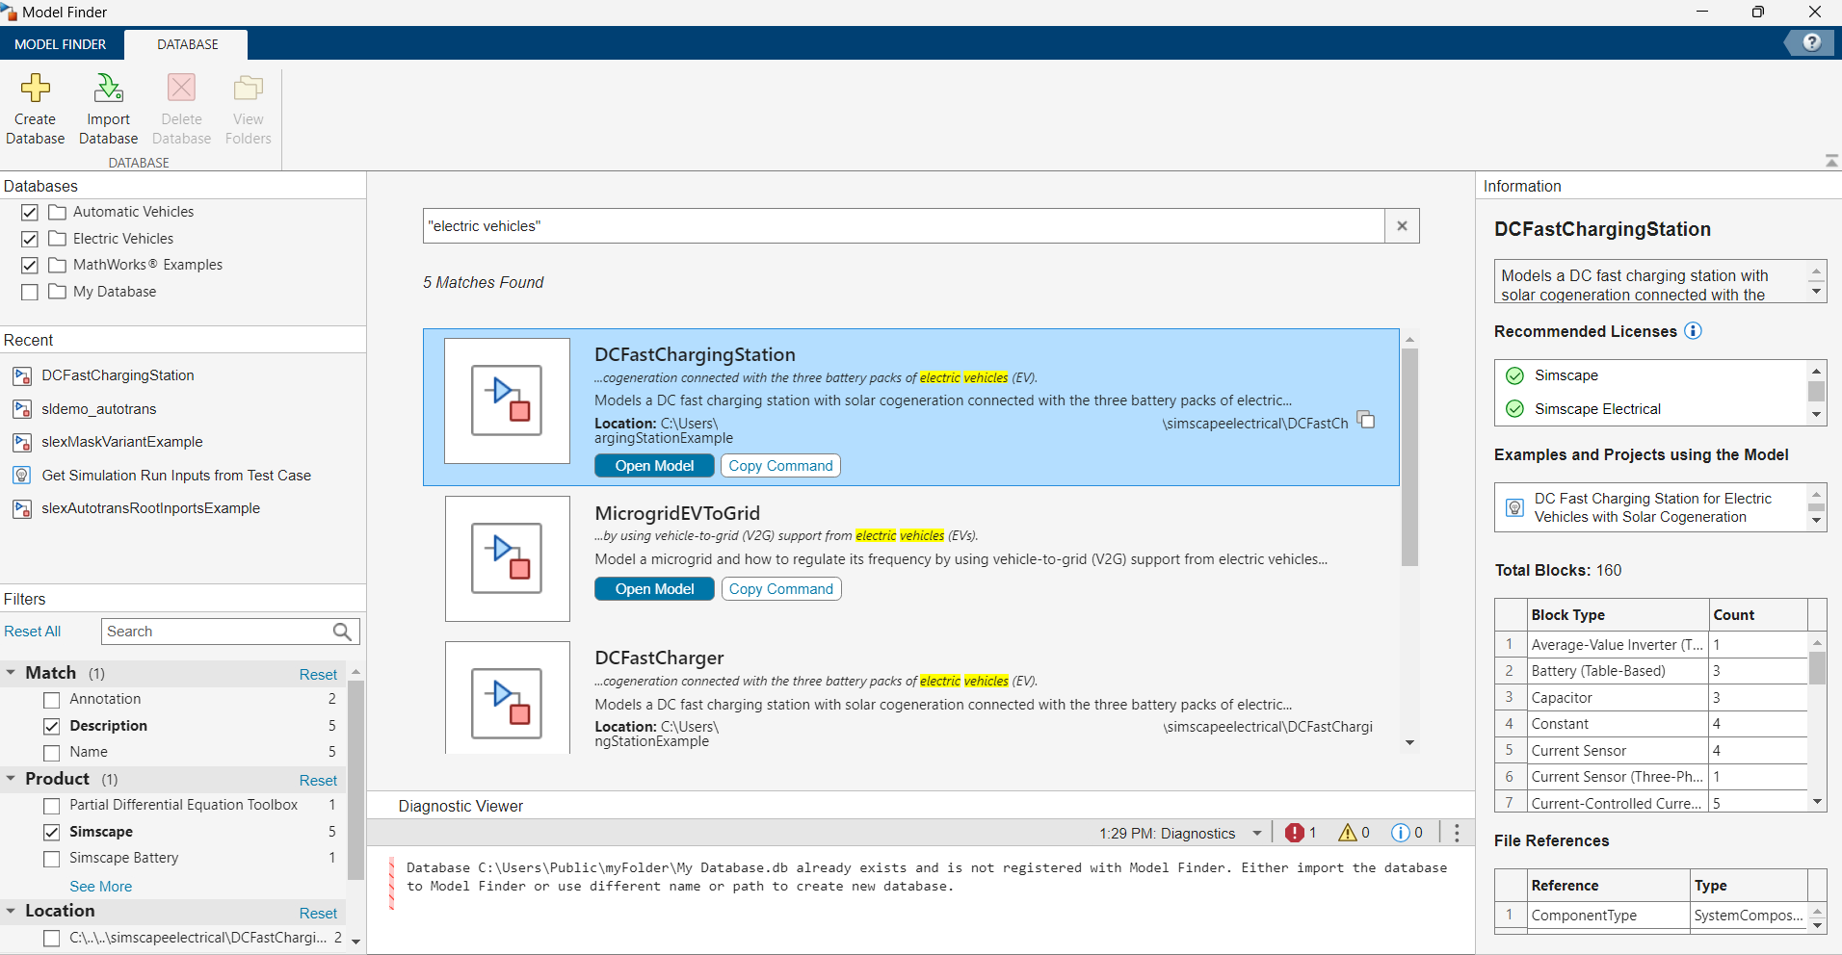Viewport: 1842px width, 955px height.
Task: Click the help icon in top right corner
Action: [x=1811, y=42]
